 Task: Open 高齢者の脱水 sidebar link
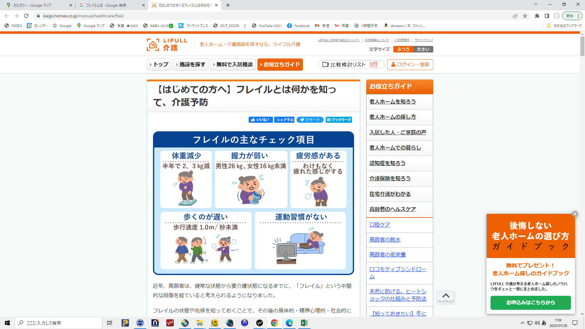(x=385, y=240)
